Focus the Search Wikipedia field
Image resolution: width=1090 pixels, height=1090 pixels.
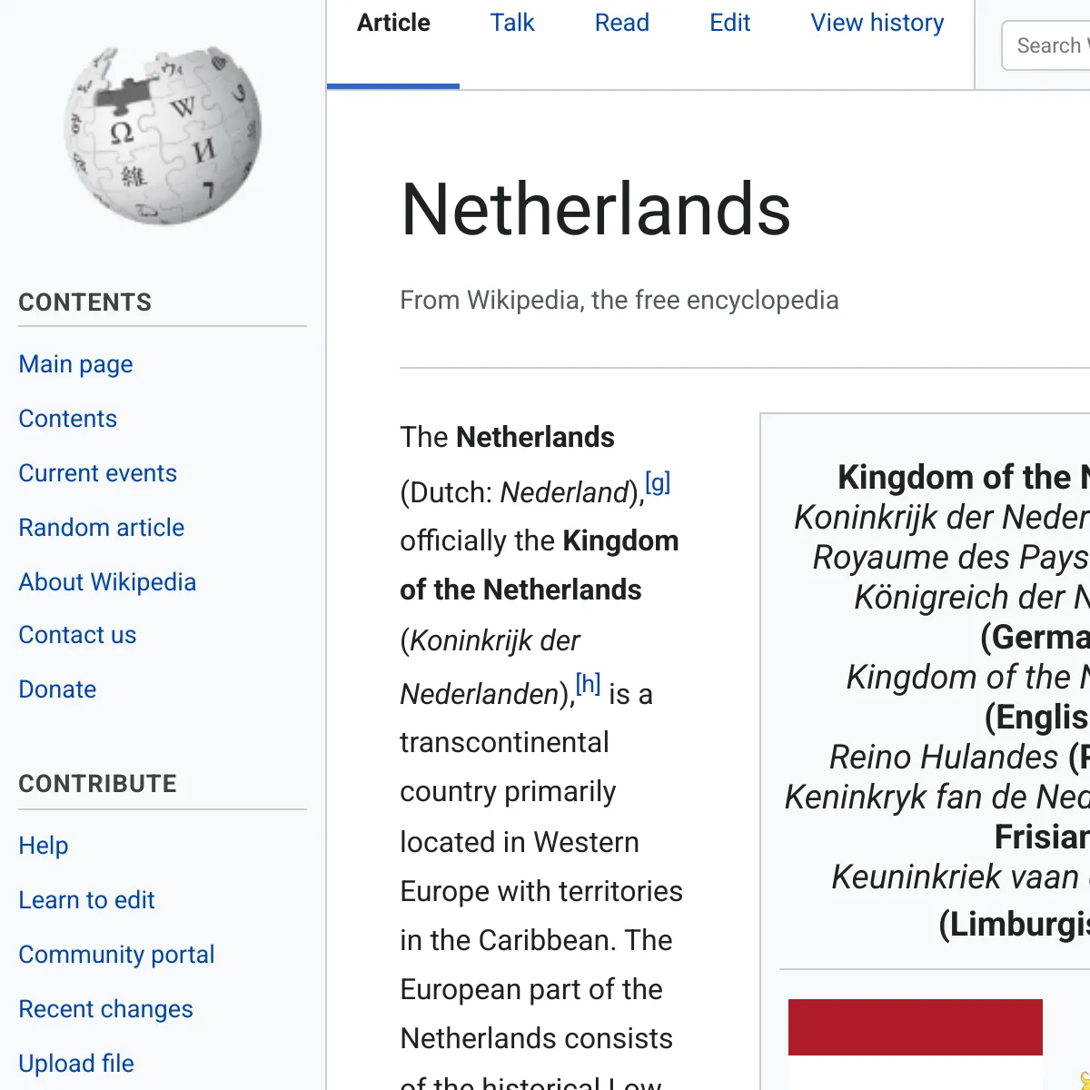(1046, 45)
